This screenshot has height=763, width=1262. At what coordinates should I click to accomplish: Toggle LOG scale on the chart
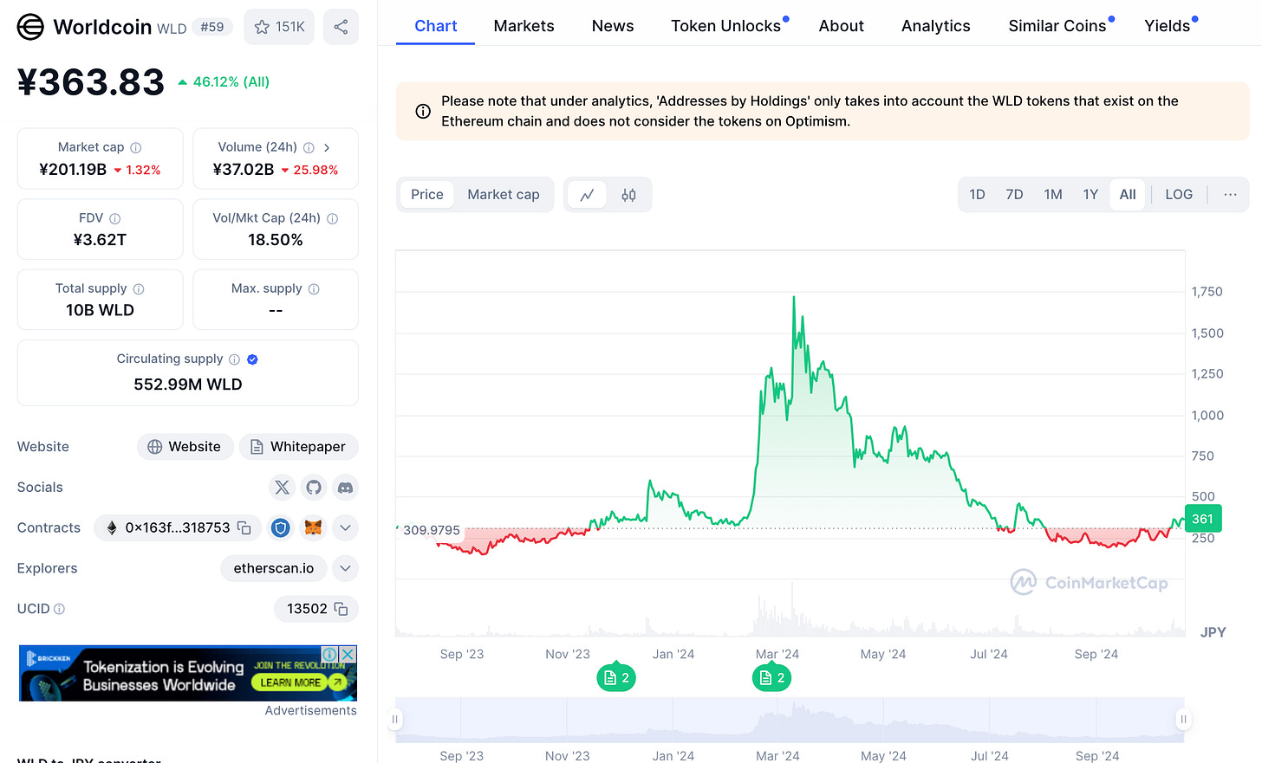coord(1179,195)
